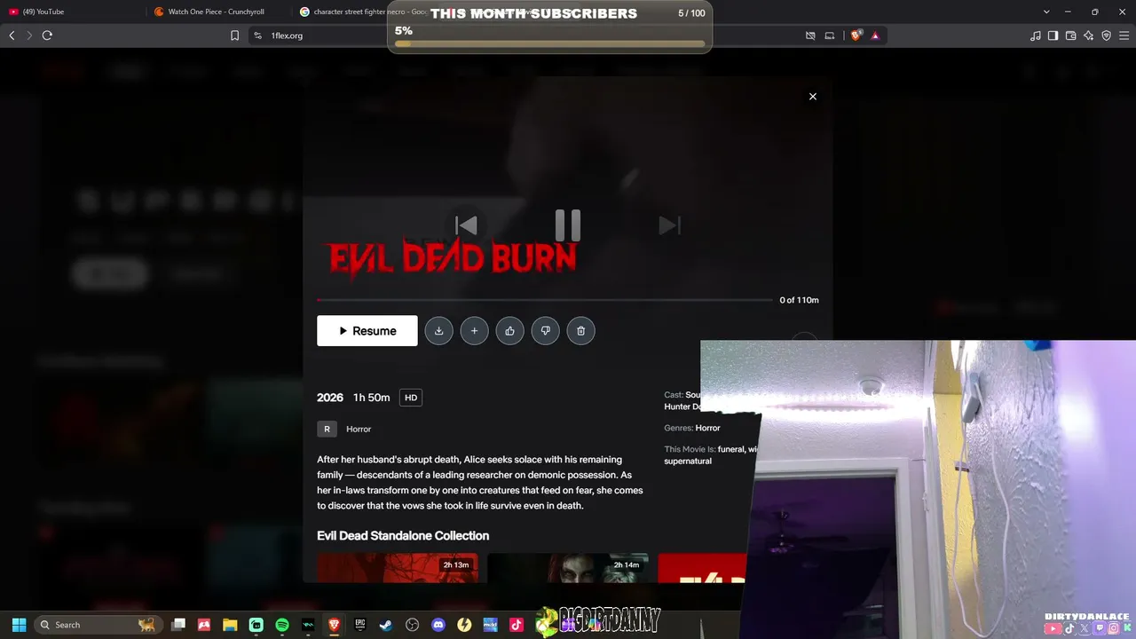The width and height of the screenshot is (1136, 639).
Task: Switch to the YouTube browser tab
Action: (71, 12)
